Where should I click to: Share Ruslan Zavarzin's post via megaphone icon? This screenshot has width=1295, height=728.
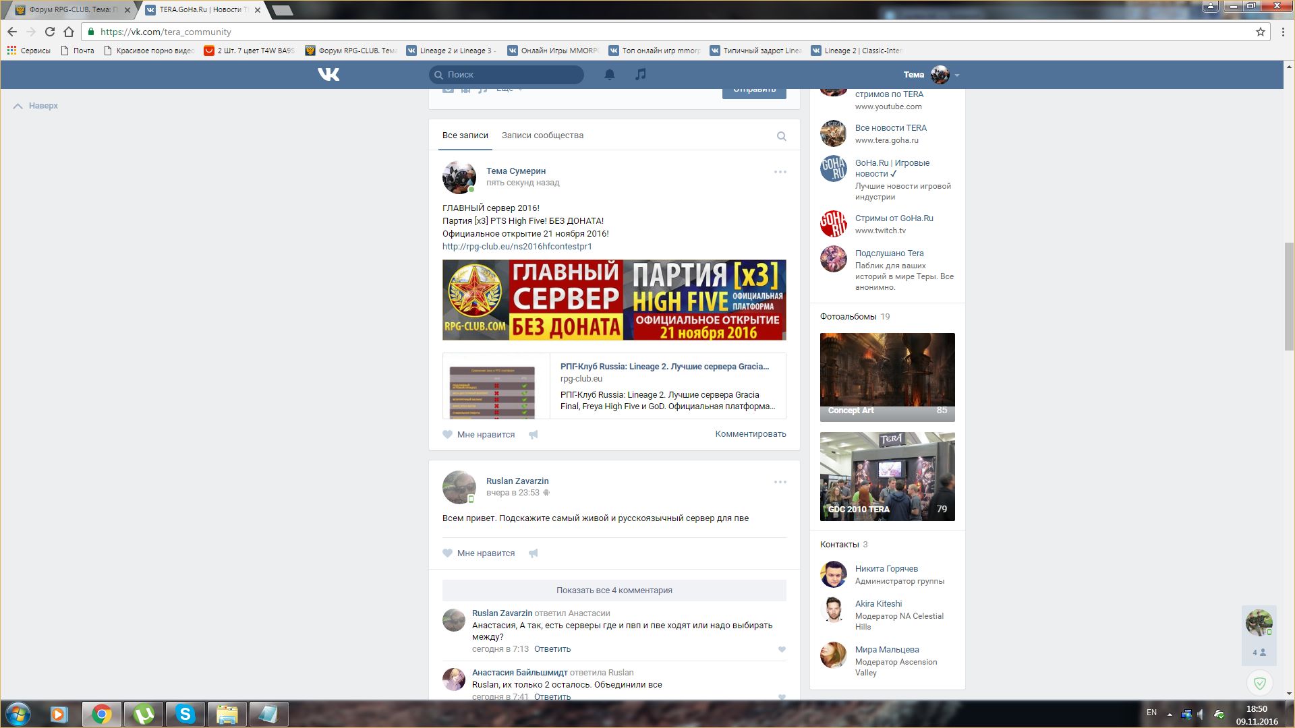pos(533,553)
